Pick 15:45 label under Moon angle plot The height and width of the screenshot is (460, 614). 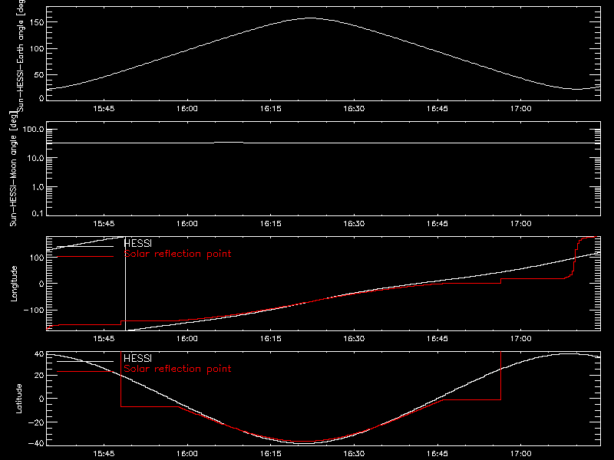tap(104, 224)
